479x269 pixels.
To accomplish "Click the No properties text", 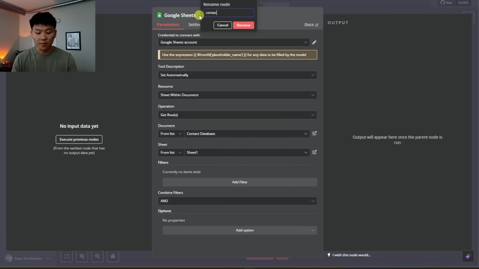I will tap(174, 220).
